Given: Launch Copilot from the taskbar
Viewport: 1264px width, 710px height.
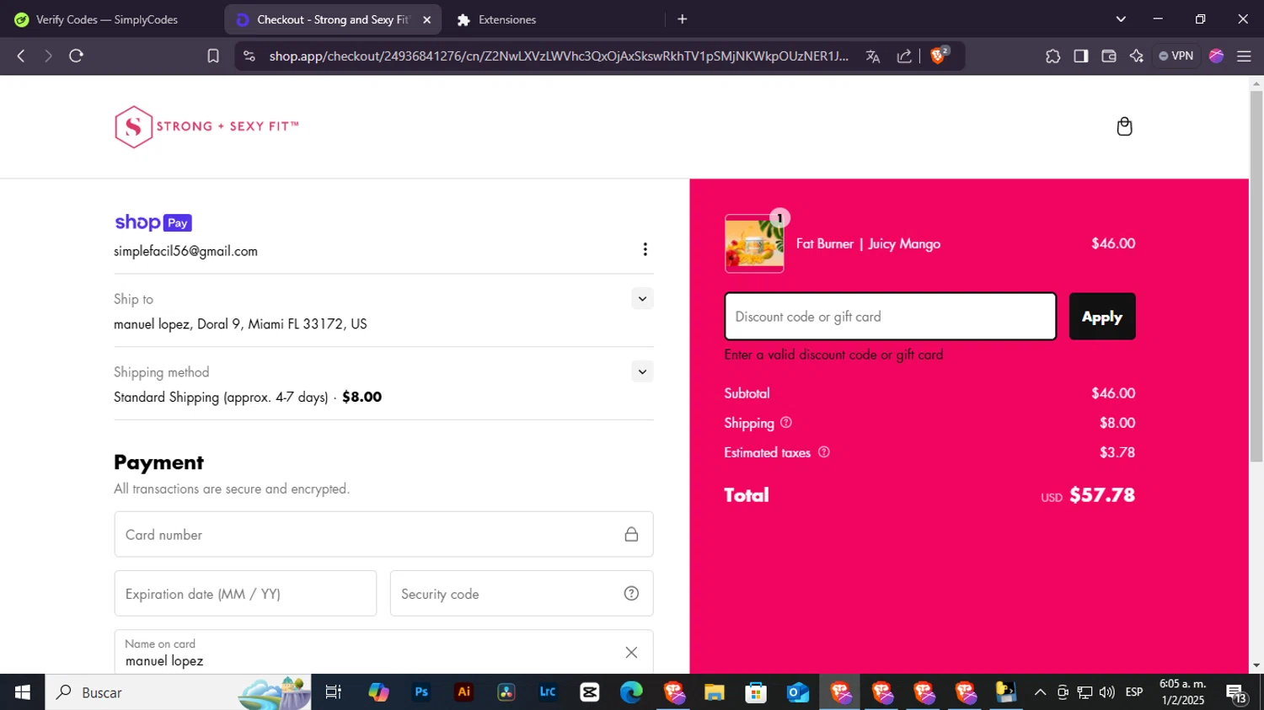Looking at the screenshot, I should (378, 692).
